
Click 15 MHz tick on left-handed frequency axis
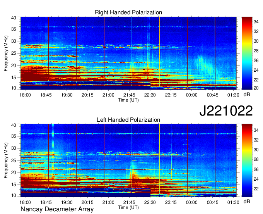tap(14, 185)
